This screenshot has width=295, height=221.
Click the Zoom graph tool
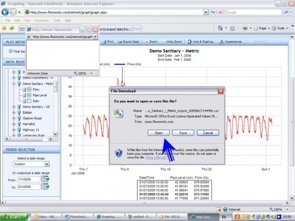(151, 41)
